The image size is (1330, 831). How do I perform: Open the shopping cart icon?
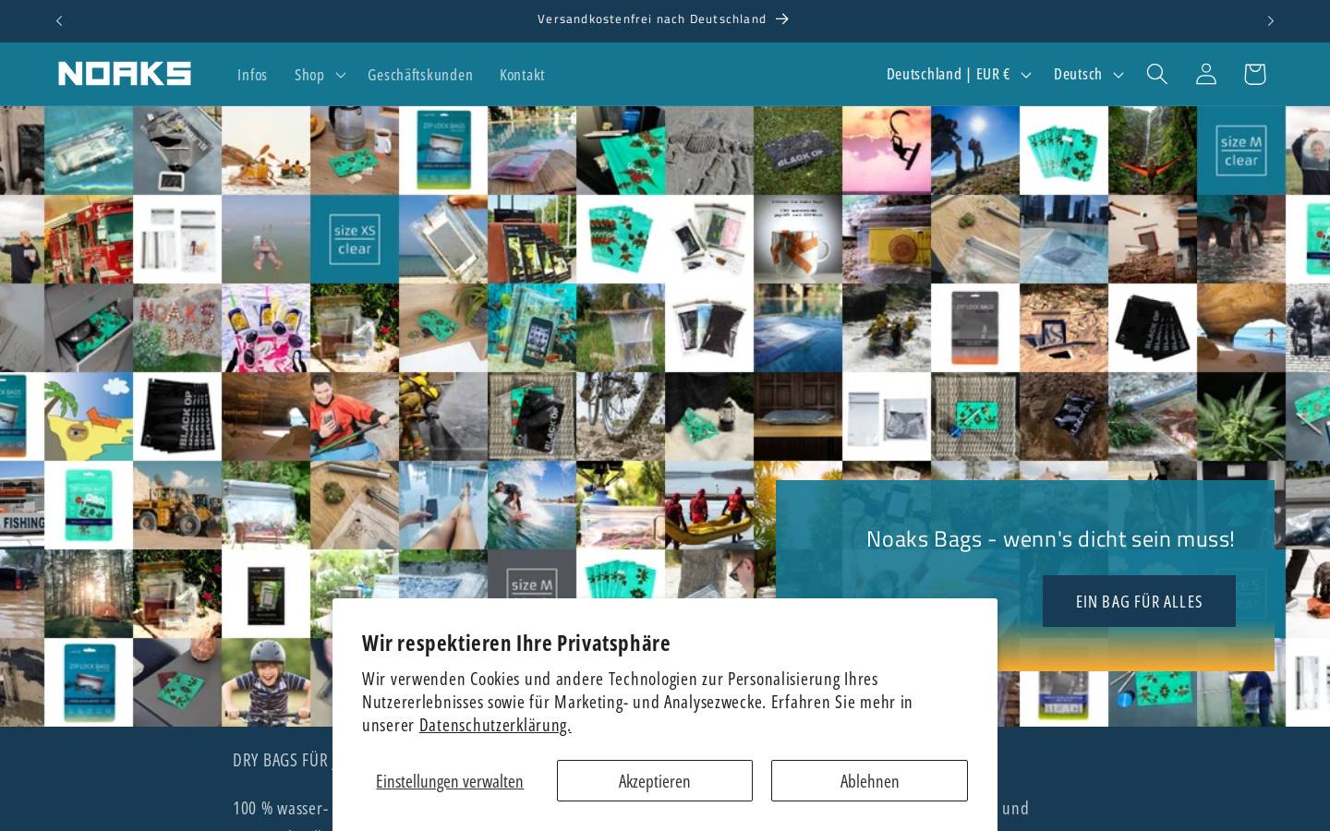pos(1254,74)
